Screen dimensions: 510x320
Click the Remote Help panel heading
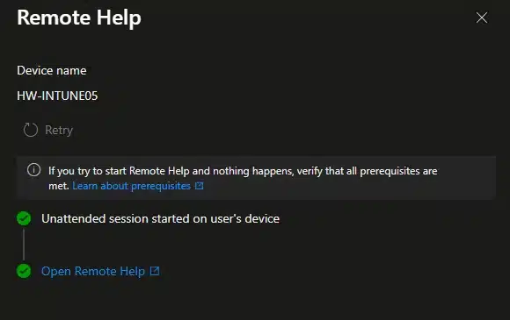79,18
